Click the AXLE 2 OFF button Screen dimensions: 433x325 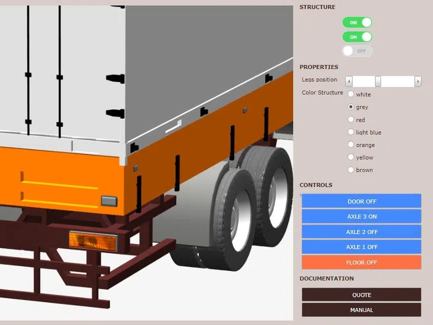(362, 232)
